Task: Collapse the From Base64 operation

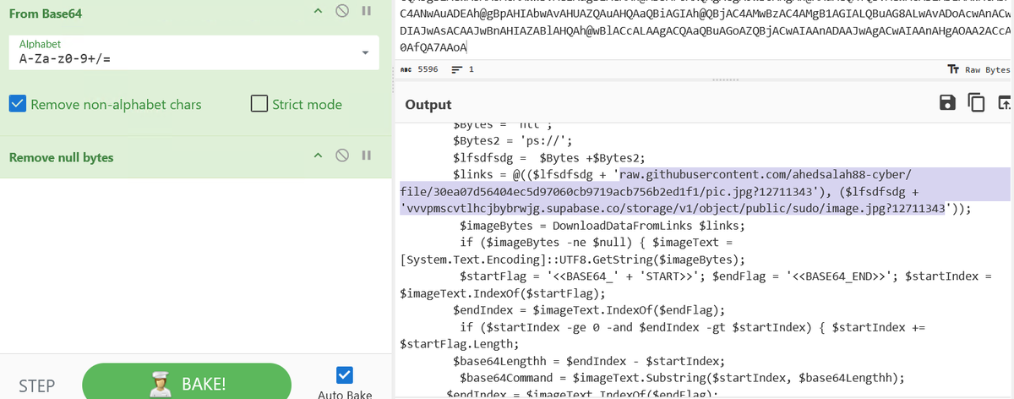Action: (x=317, y=12)
